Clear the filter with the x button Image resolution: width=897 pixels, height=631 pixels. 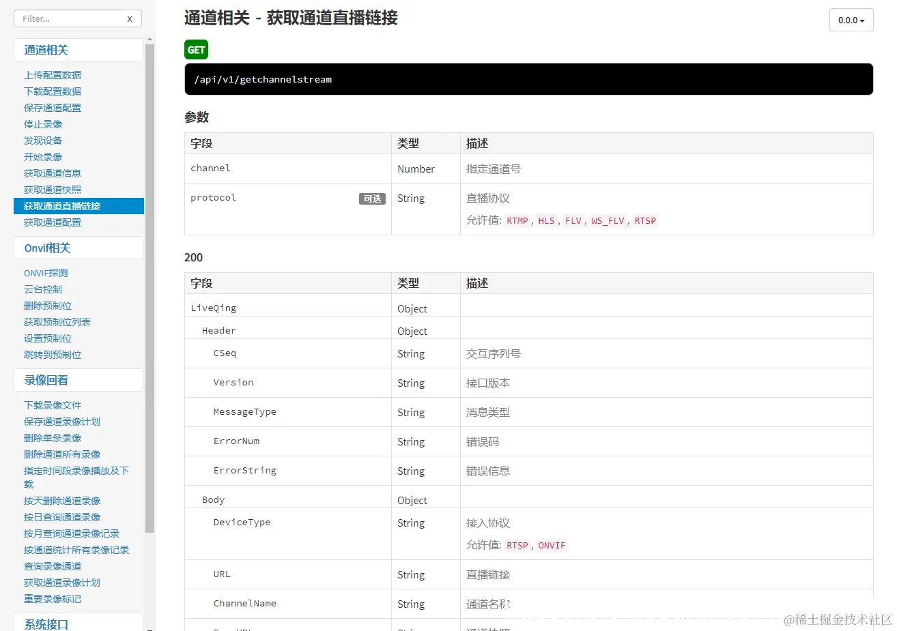130,19
